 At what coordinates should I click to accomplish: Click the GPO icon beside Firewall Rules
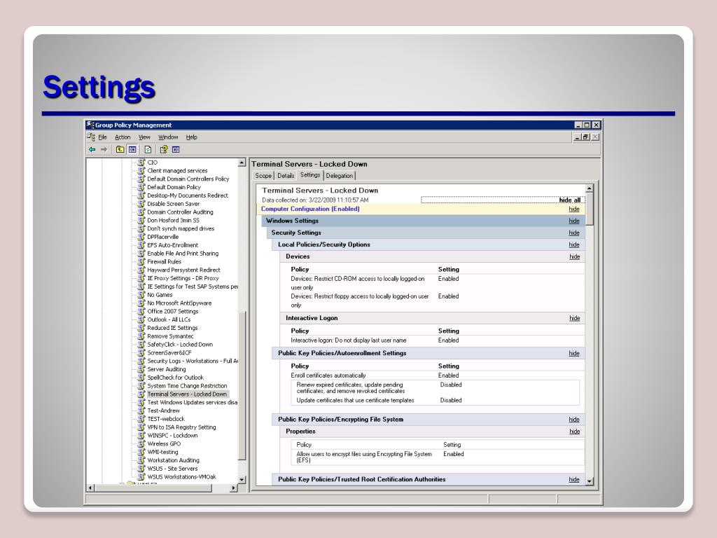point(141,262)
